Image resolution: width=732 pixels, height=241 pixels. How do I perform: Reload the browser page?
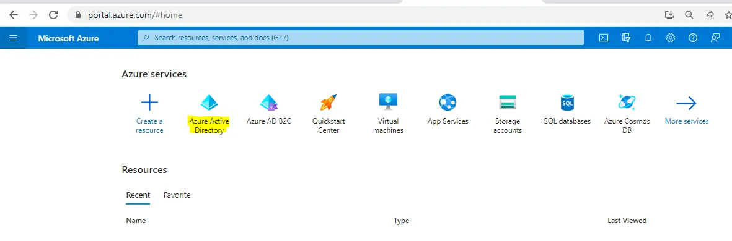click(53, 15)
